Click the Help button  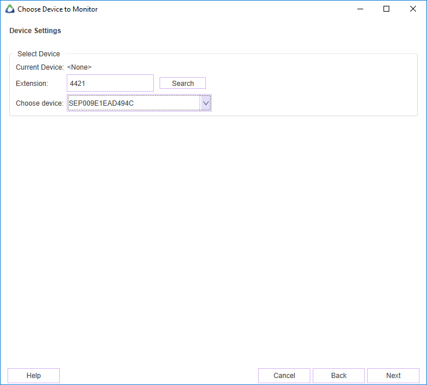pos(34,376)
